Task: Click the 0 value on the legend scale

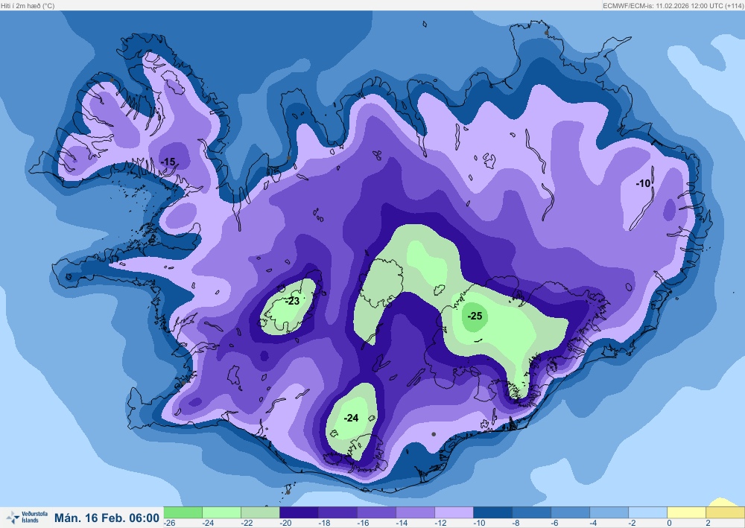Action: [x=669, y=524]
